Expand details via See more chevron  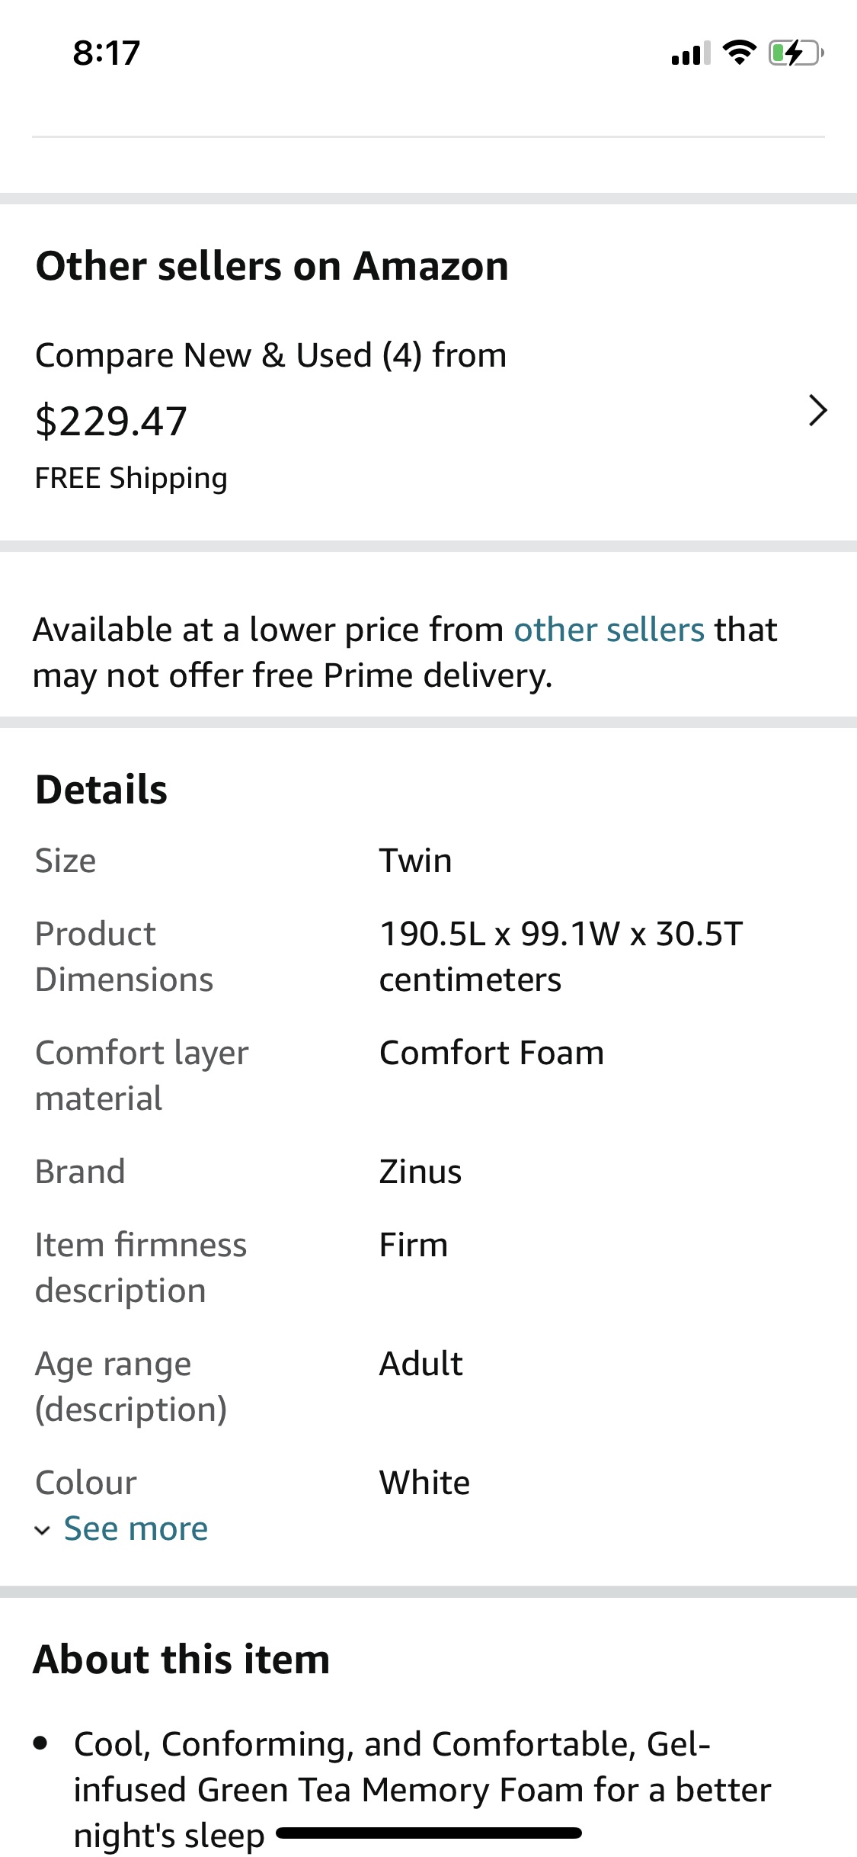[43, 1530]
